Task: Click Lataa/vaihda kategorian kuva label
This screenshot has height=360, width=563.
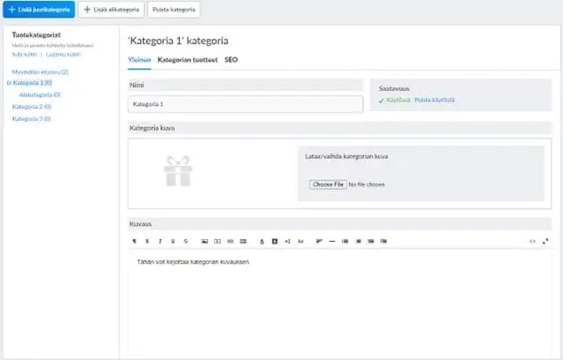Action: [346, 156]
